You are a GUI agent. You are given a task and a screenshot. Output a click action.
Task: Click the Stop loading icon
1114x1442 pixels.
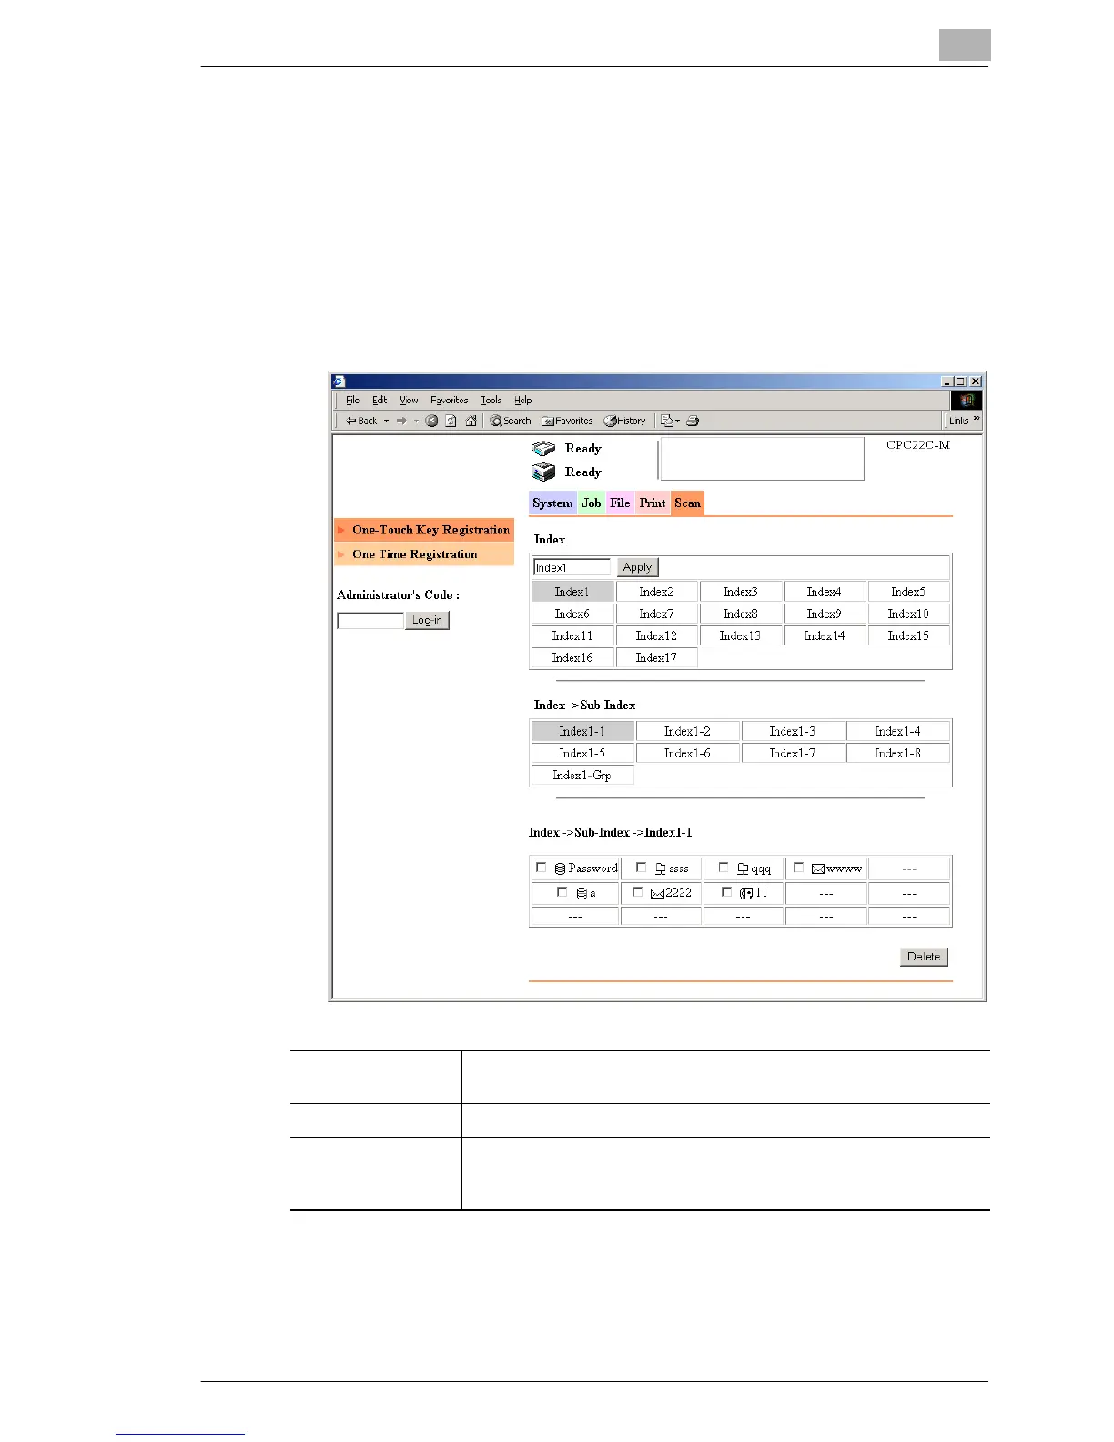(x=431, y=421)
